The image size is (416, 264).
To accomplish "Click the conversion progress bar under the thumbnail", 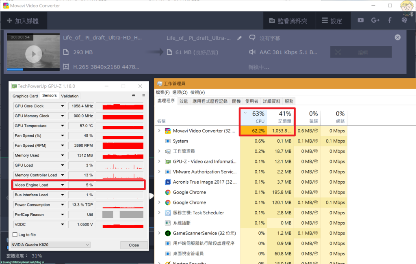I will point(33,70).
